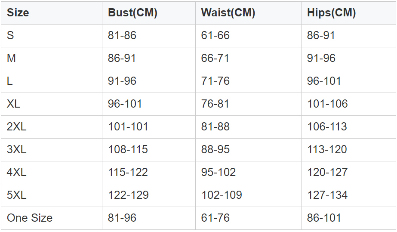Select bust value 101-101 for 2XL
Viewport: 397px width, 232px height.
(128, 127)
